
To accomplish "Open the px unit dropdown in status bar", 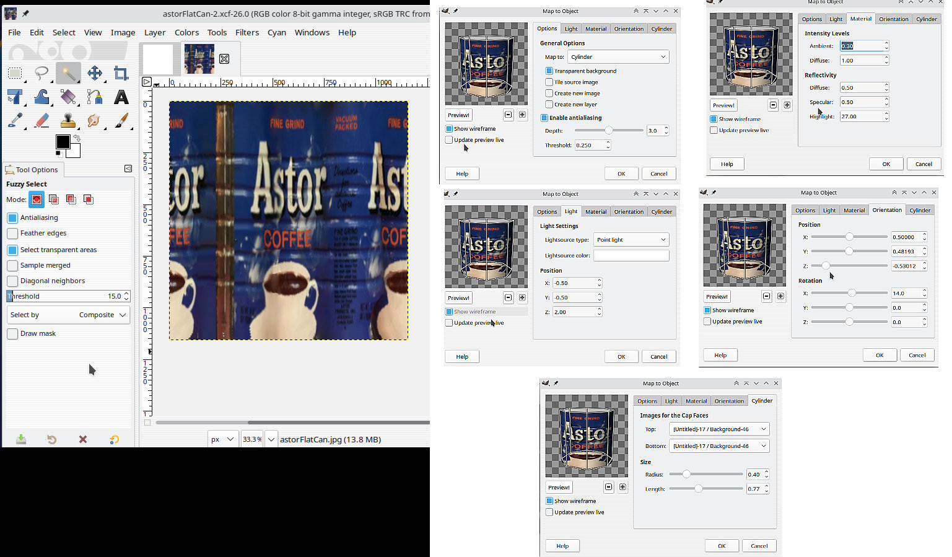I will click(222, 439).
